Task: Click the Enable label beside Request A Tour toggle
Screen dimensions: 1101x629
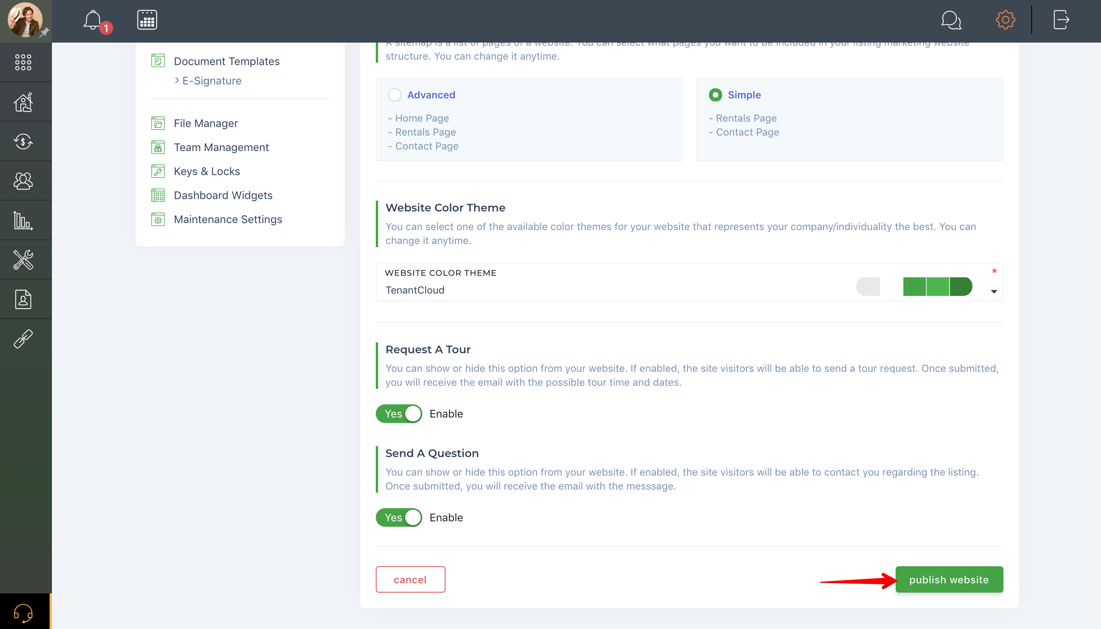Action: tap(446, 414)
